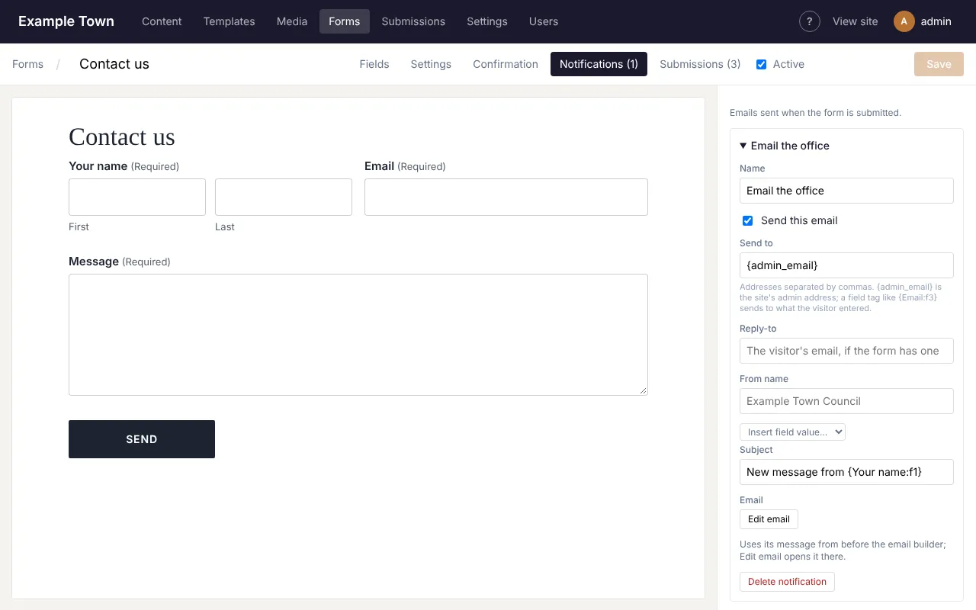Focus the Email field in the form
The image size is (976, 610).
point(506,197)
